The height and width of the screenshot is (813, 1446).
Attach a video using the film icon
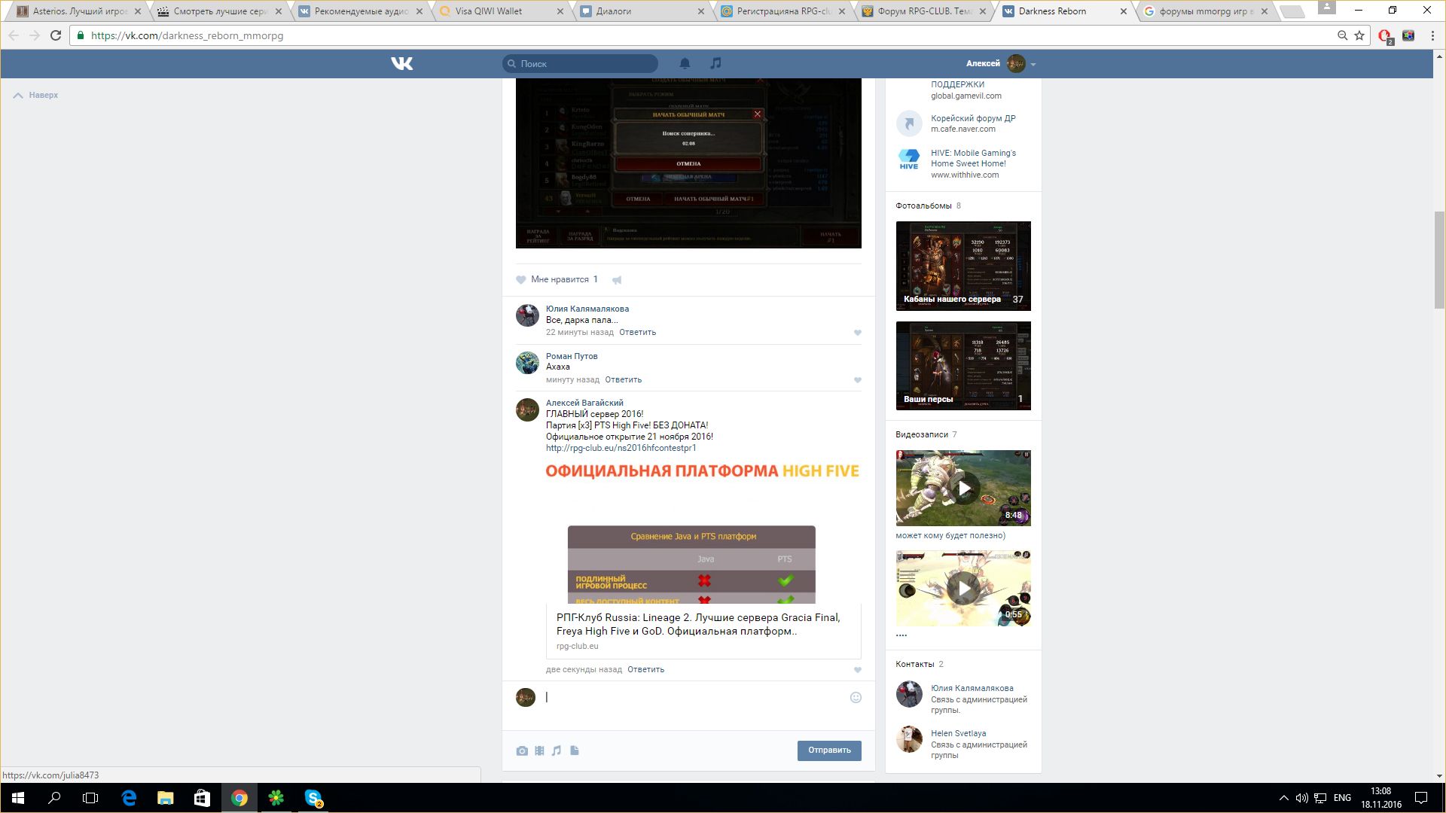coord(539,751)
